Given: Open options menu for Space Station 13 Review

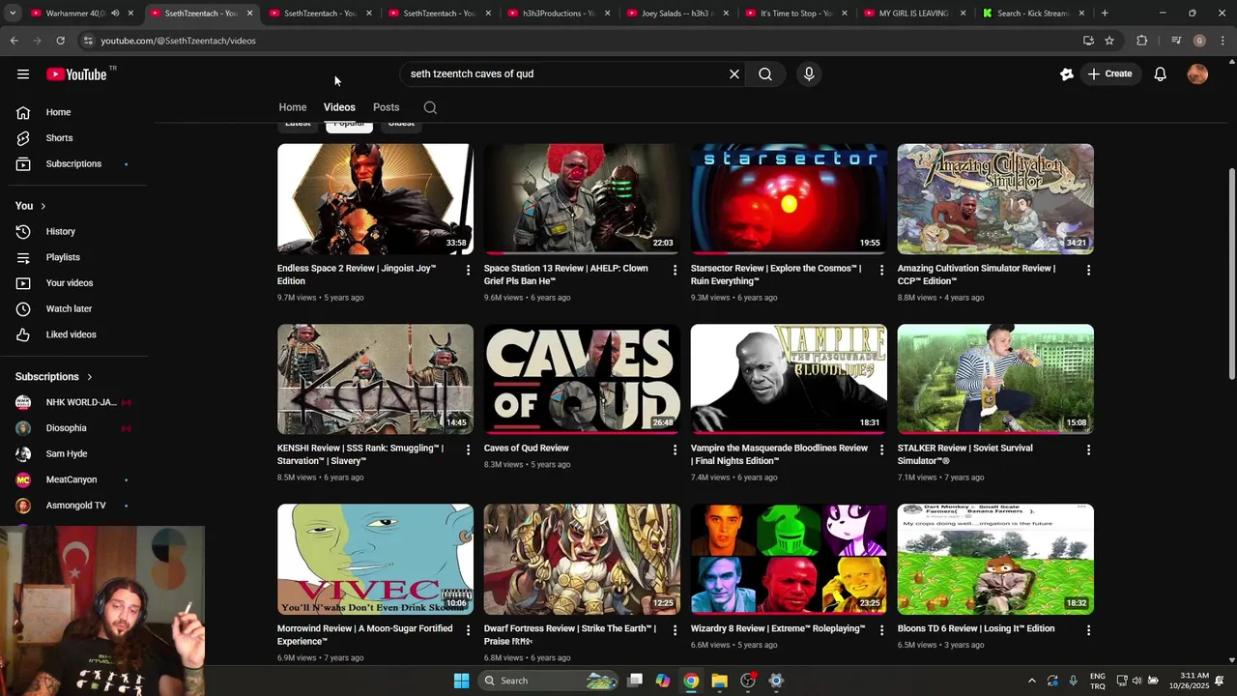Looking at the screenshot, I should click(x=675, y=270).
